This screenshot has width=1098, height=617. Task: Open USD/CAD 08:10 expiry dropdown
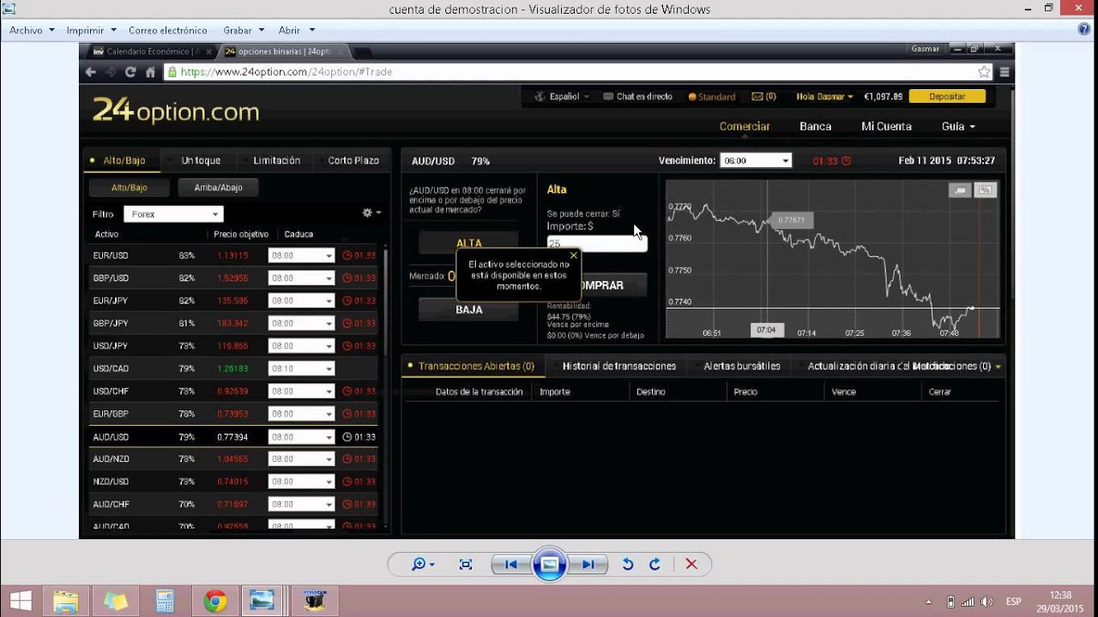click(301, 368)
